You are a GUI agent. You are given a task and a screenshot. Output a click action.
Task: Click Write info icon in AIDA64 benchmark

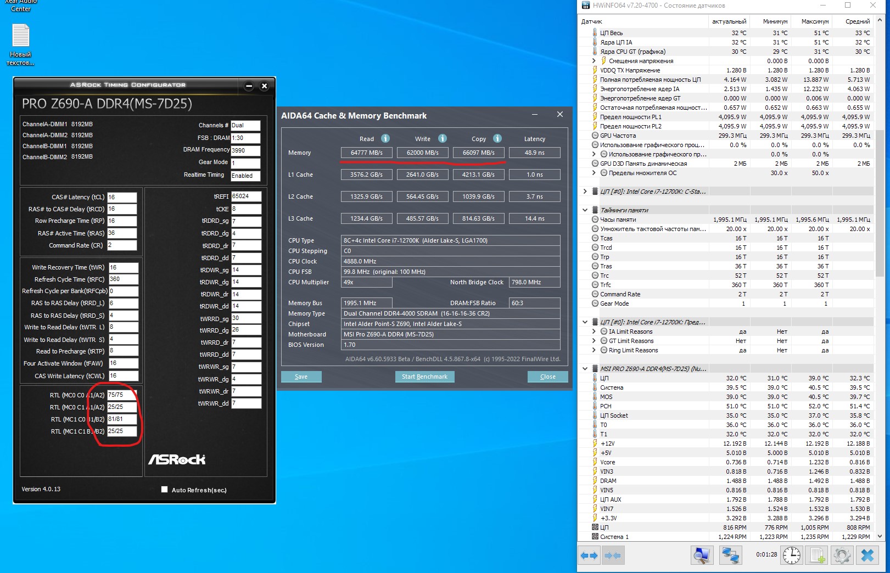pyautogui.click(x=443, y=138)
